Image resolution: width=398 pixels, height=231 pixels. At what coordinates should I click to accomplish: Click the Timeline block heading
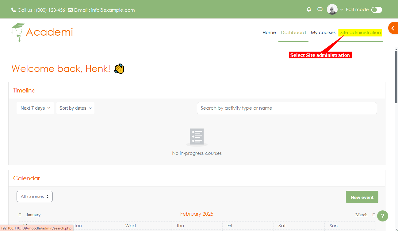click(24, 90)
